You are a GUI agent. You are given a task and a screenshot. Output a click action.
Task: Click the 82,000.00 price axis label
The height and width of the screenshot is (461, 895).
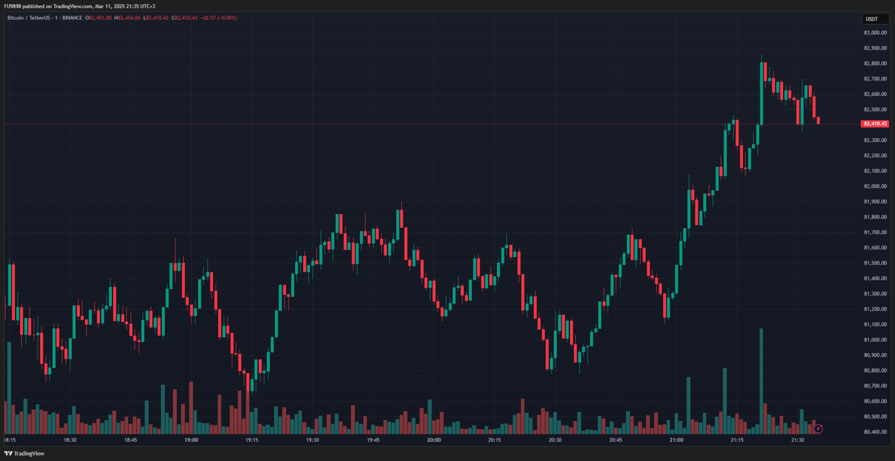point(875,186)
